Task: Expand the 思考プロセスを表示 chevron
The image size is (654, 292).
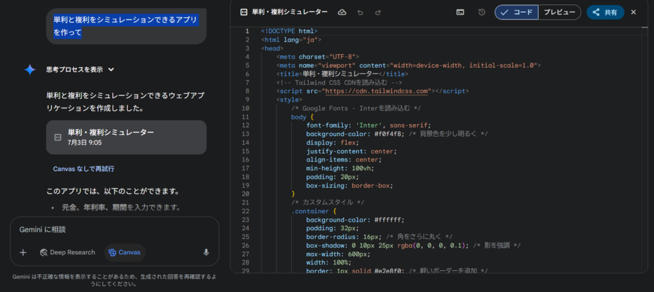Action: pyautogui.click(x=111, y=70)
